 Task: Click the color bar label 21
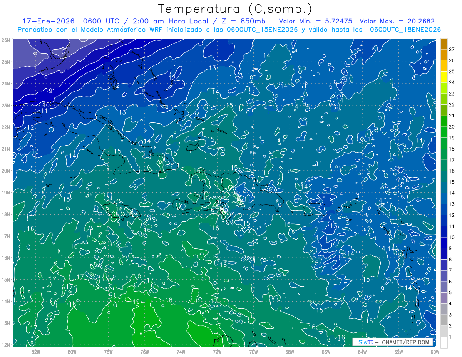(x=452, y=116)
